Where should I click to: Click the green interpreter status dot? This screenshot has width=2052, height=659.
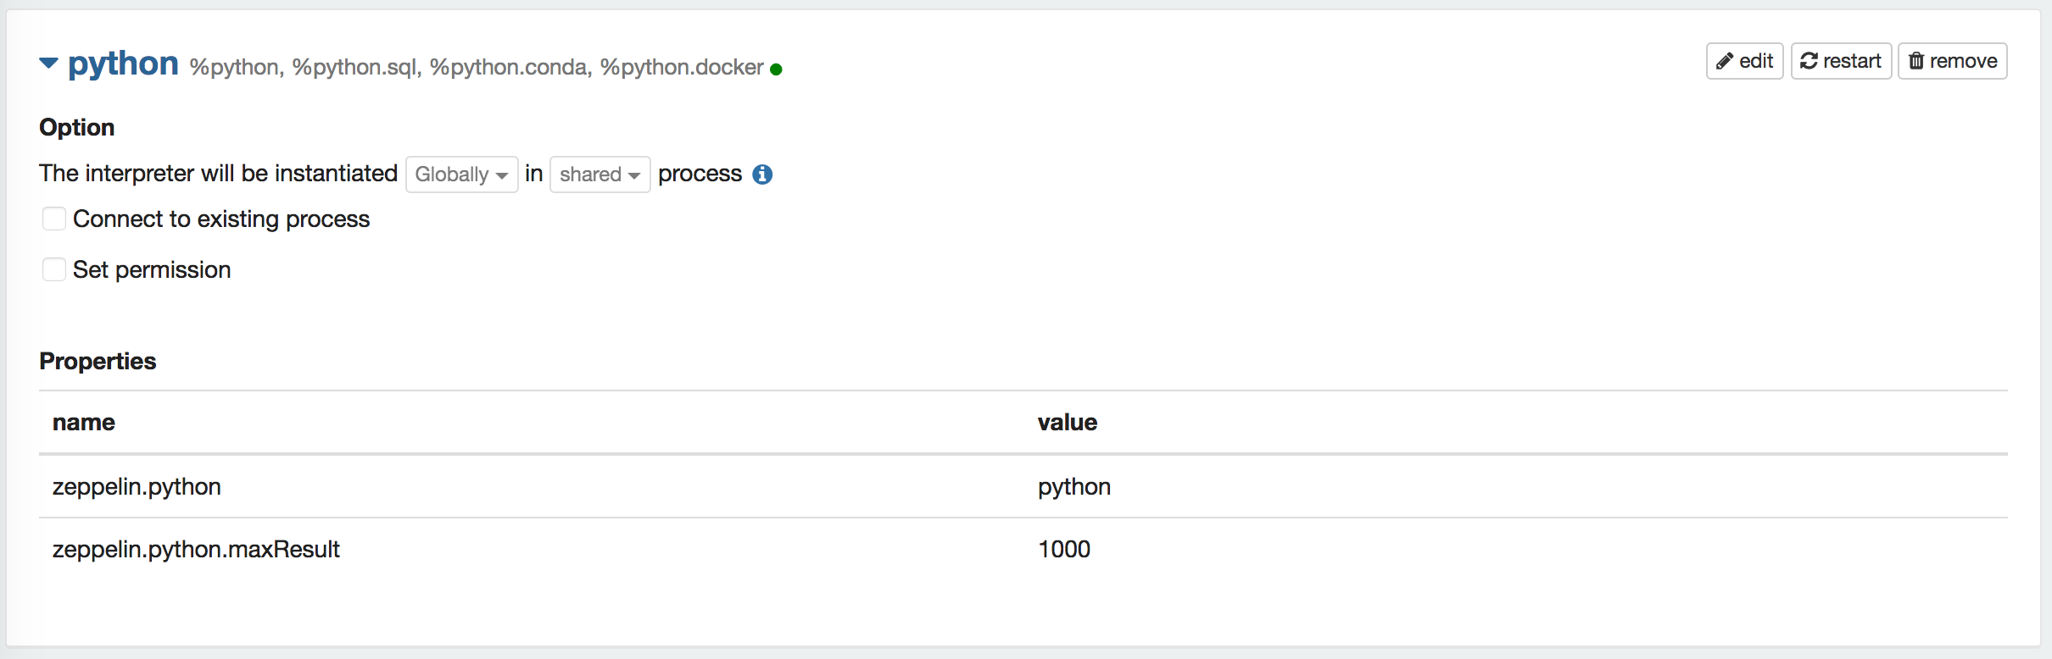point(776,69)
